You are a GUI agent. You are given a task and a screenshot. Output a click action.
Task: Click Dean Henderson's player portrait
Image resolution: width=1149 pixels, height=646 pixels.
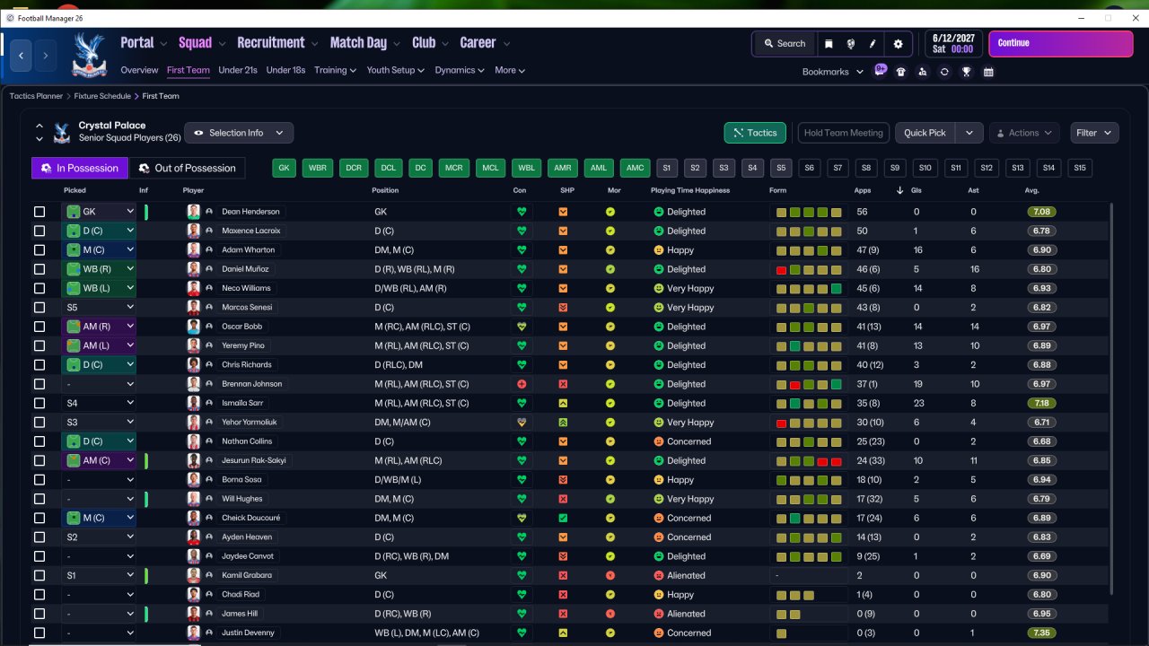193,212
